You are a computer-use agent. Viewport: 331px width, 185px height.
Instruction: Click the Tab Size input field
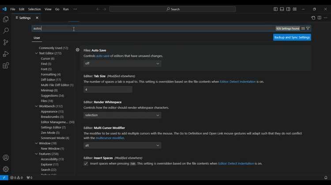pos(108,90)
